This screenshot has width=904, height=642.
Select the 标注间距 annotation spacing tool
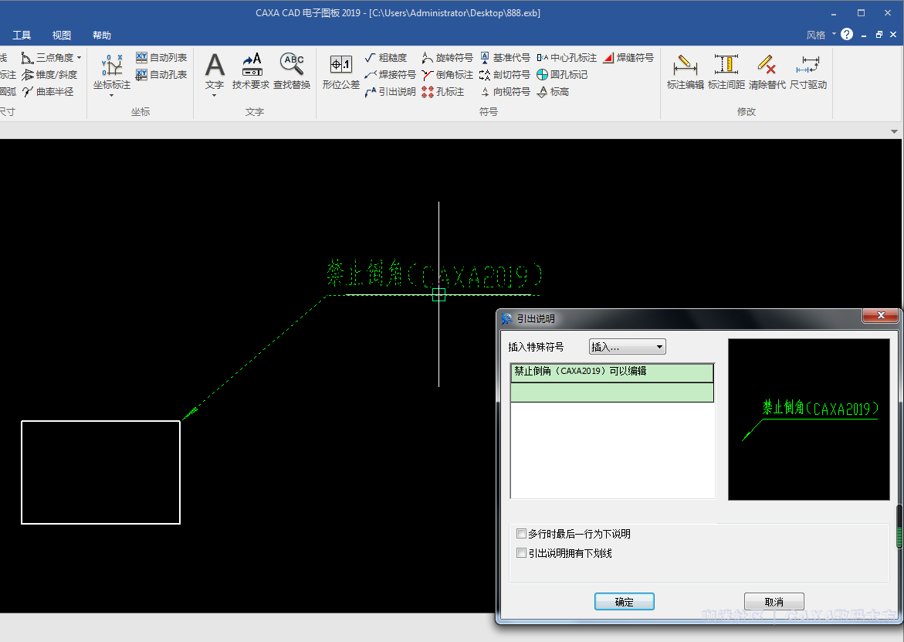(x=726, y=67)
